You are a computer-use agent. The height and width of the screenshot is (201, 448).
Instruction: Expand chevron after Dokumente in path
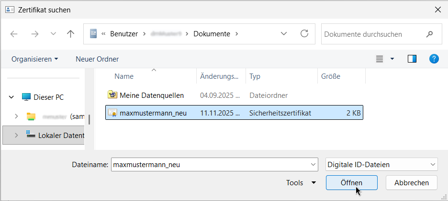(x=236, y=34)
